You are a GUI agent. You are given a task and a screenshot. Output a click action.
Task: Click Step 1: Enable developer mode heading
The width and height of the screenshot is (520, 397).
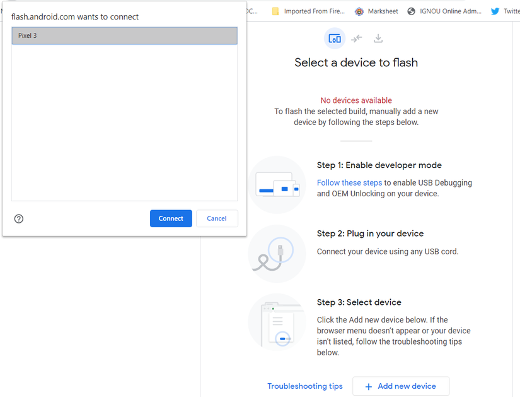(379, 165)
